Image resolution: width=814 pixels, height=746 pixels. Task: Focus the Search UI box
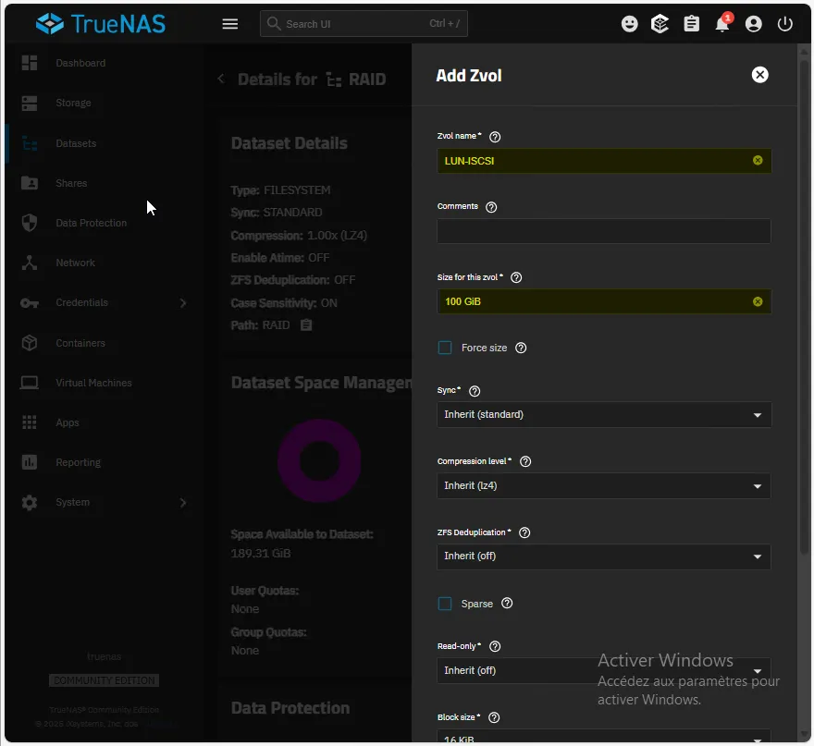(364, 24)
